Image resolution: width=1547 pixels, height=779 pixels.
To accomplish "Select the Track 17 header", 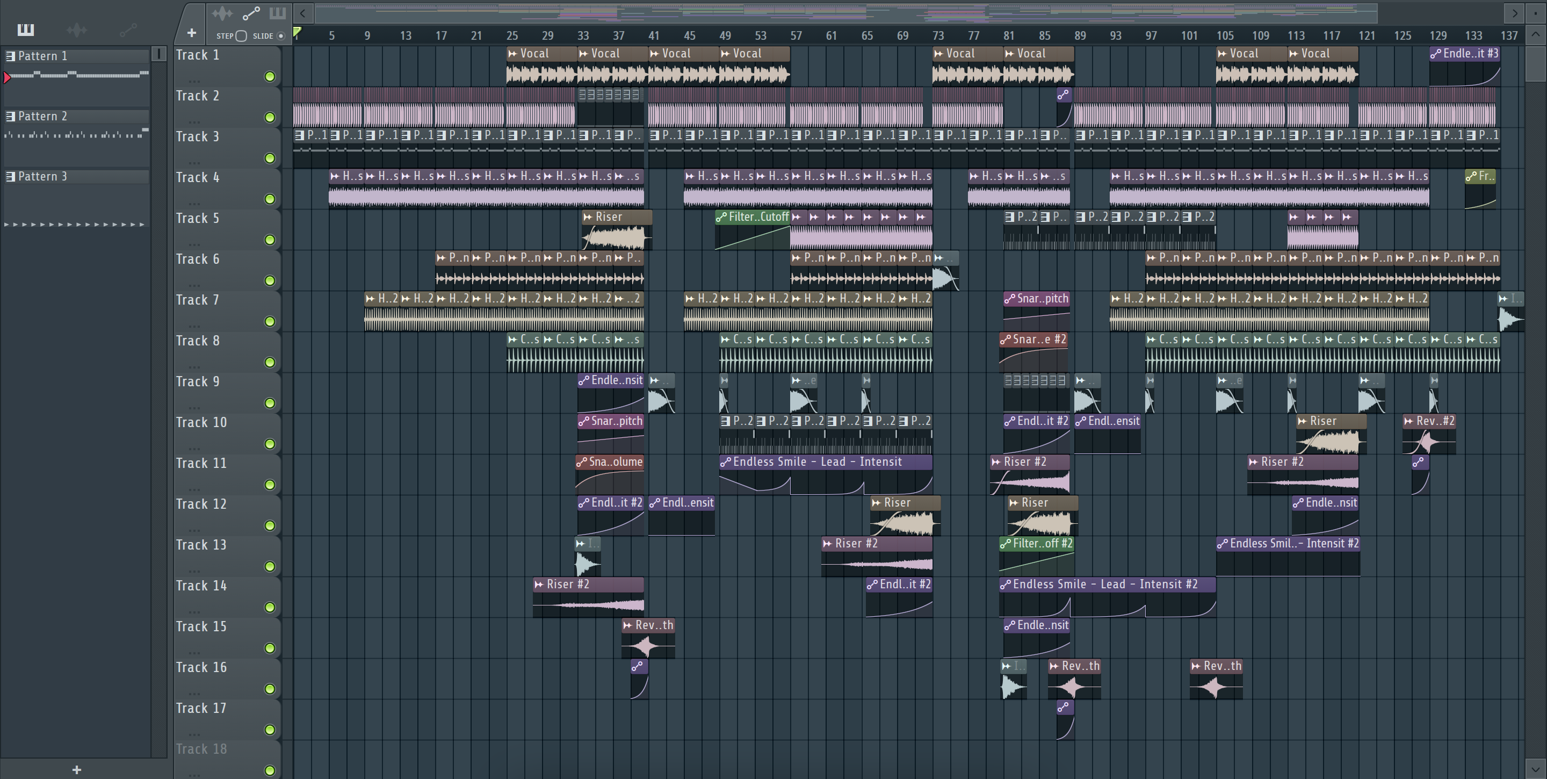I will pyautogui.click(x=227, y=719).
